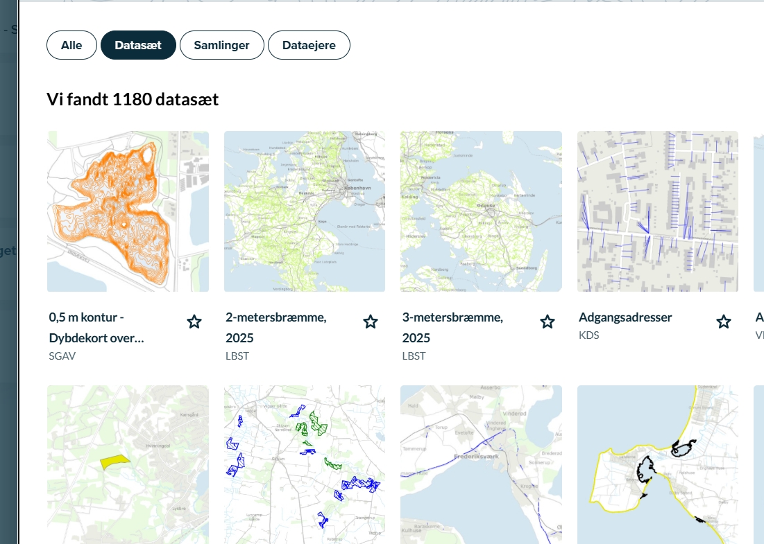Show Samlinger results
Image resolution: width=764 pixels, height=544 pixels.
[222, 46]
